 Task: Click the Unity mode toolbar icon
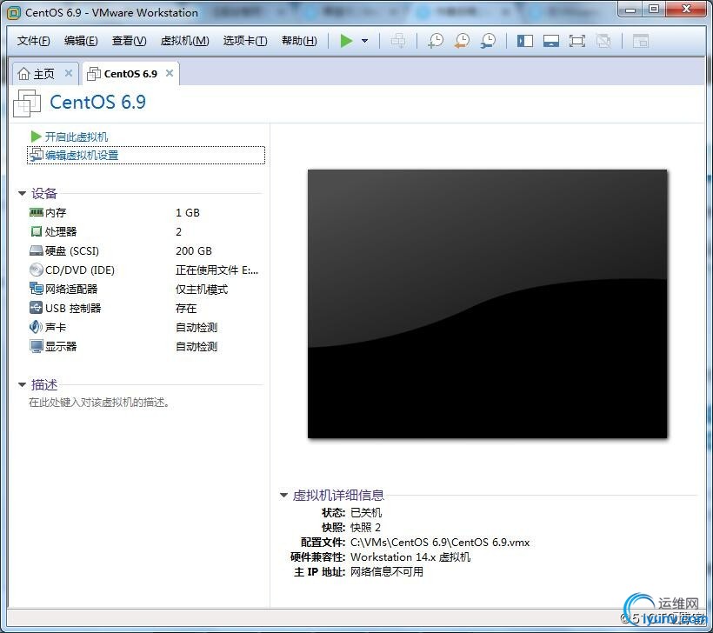(x=603, y=42)
